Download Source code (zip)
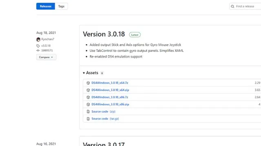 (x=103, y=112)
